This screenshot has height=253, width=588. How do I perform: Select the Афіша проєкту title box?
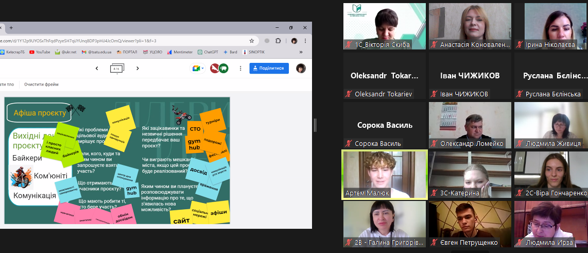pos(39,113)
